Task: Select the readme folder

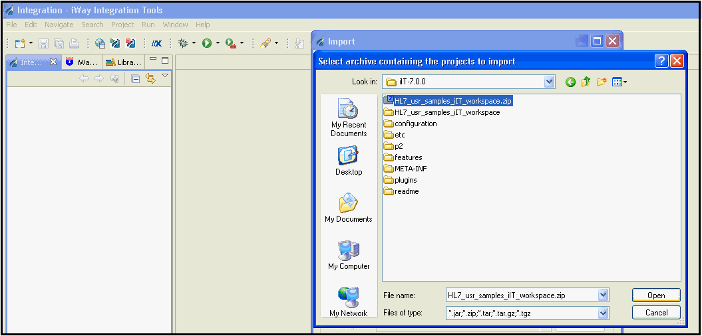Action: coord(401,191)
